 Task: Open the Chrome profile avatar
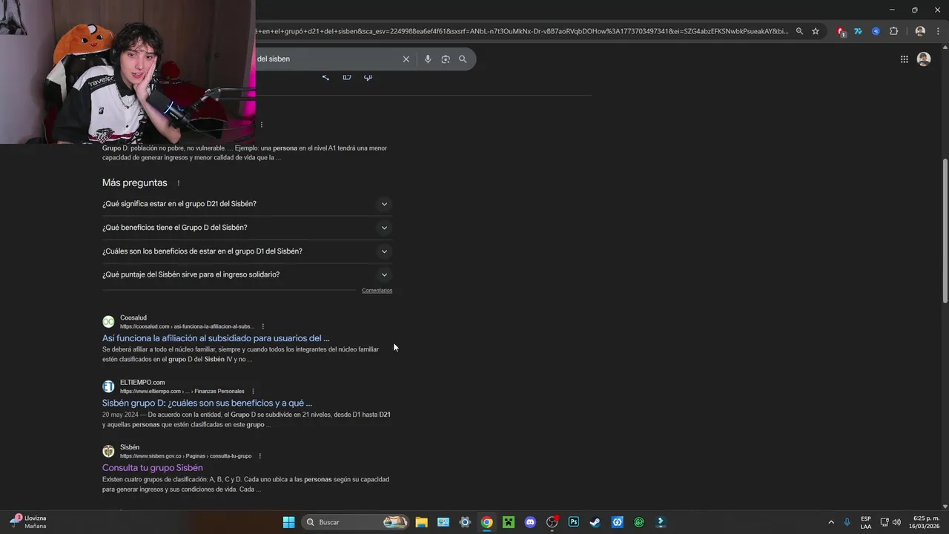pyautogui.click(x=920, y=31)
